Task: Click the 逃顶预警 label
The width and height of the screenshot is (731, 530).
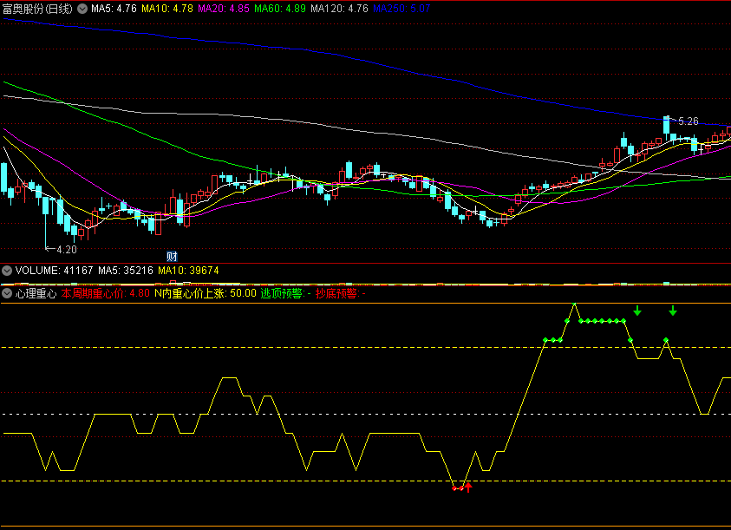Action: point(285,293)
